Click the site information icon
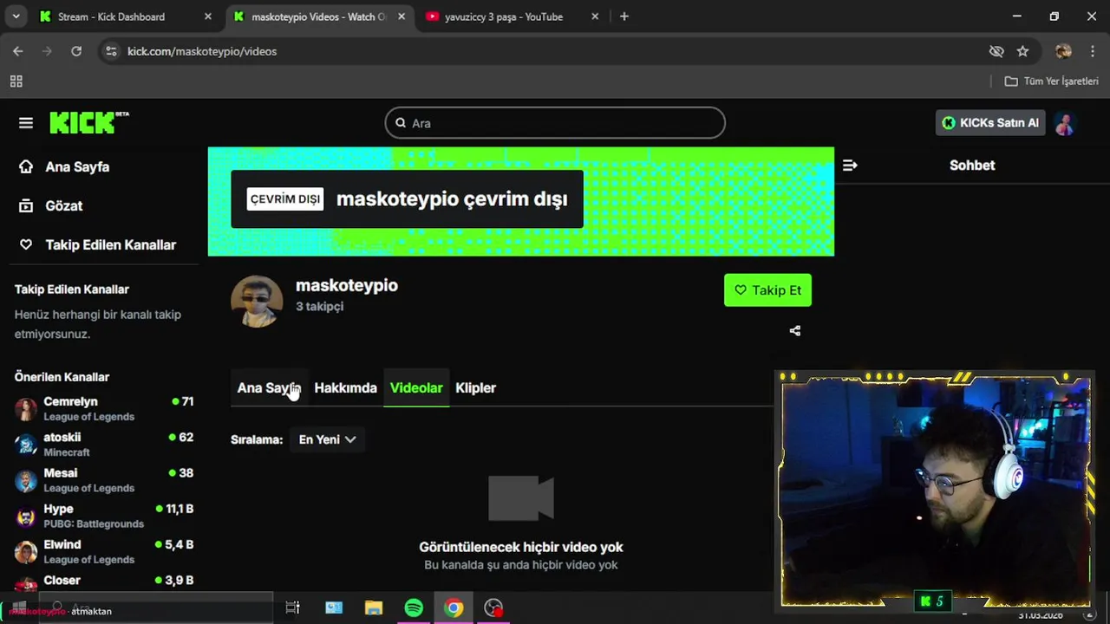The width and height of the screenshot is (1110, 624). (x=111, y=51)
